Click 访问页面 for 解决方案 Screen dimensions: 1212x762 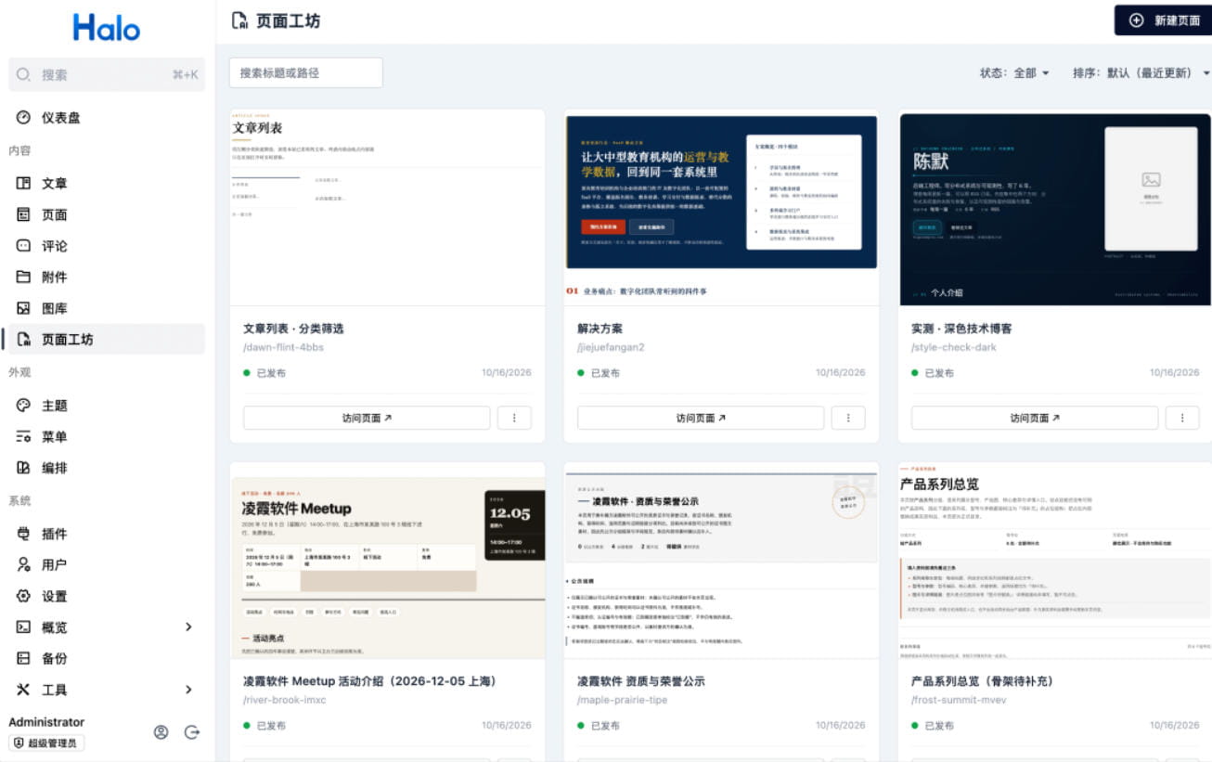tap(701, 418)
